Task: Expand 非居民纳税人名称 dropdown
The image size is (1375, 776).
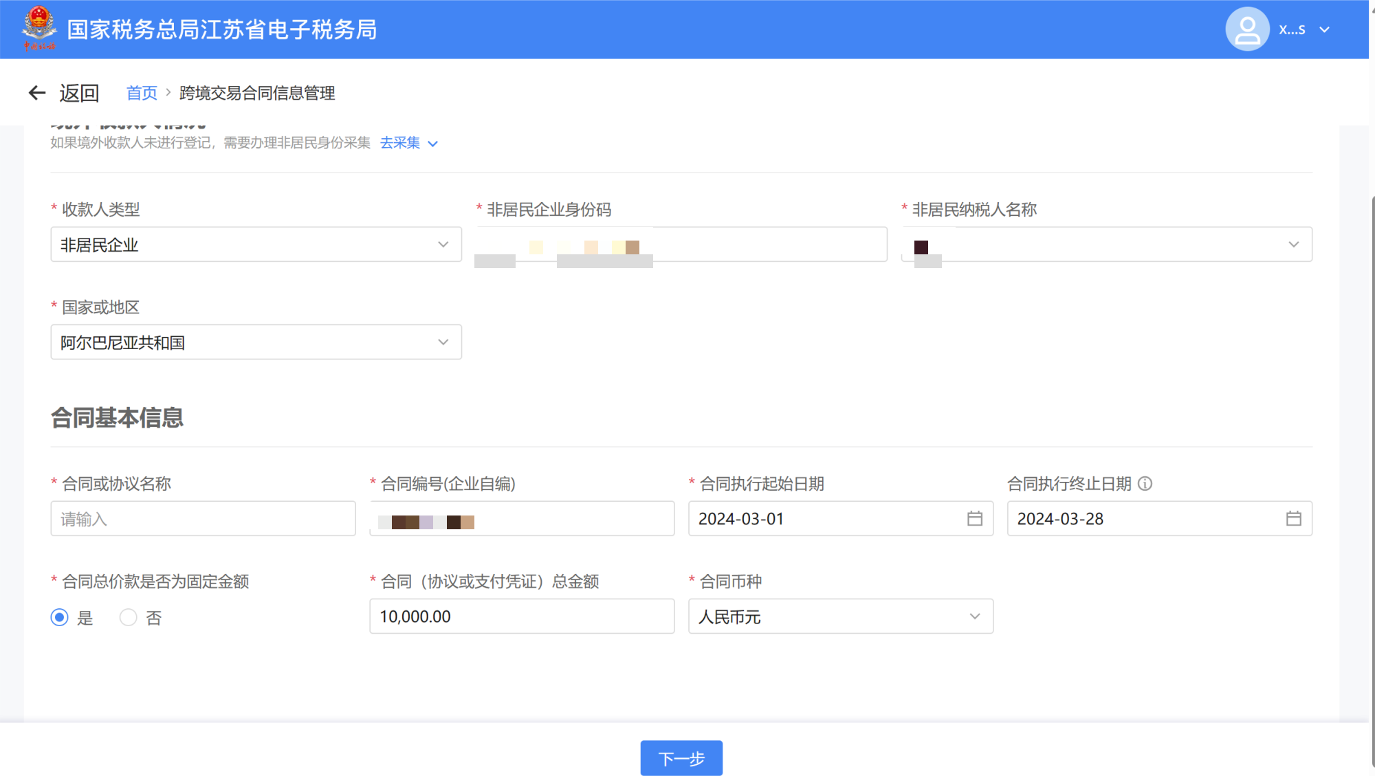Action: click(1293, 245)
